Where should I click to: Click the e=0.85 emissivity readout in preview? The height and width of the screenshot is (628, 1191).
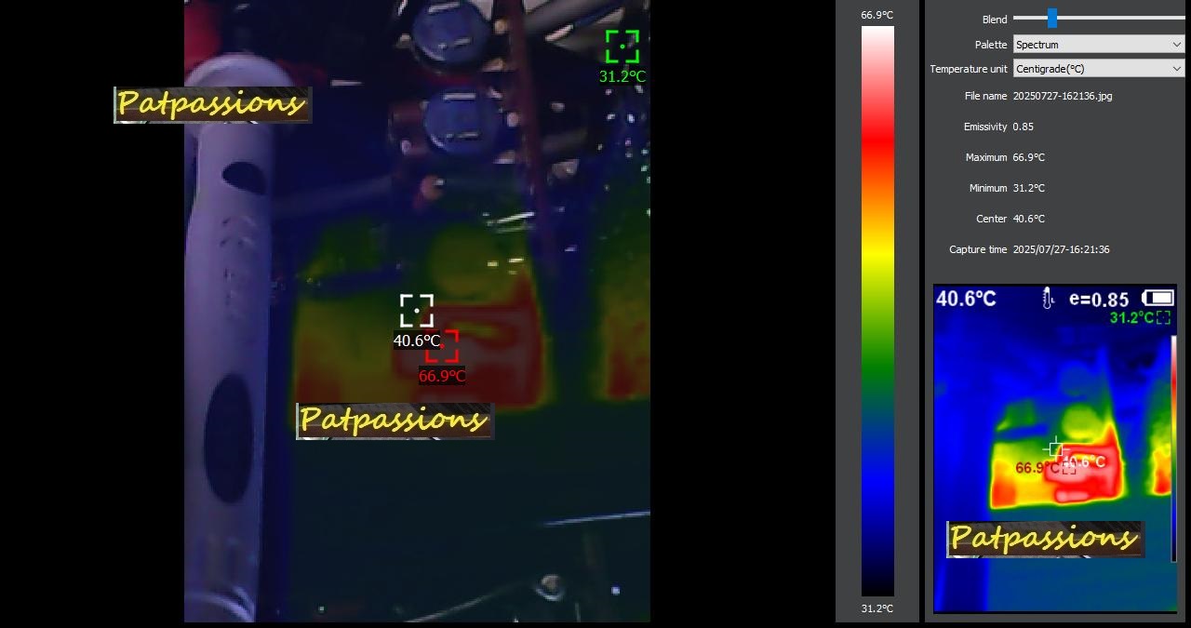tap(1099, 299)
